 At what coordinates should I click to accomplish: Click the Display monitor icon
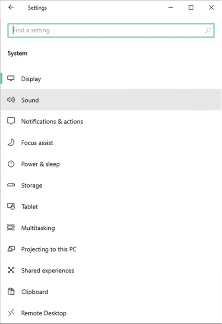pyautogui.click(x=11, y=78)
